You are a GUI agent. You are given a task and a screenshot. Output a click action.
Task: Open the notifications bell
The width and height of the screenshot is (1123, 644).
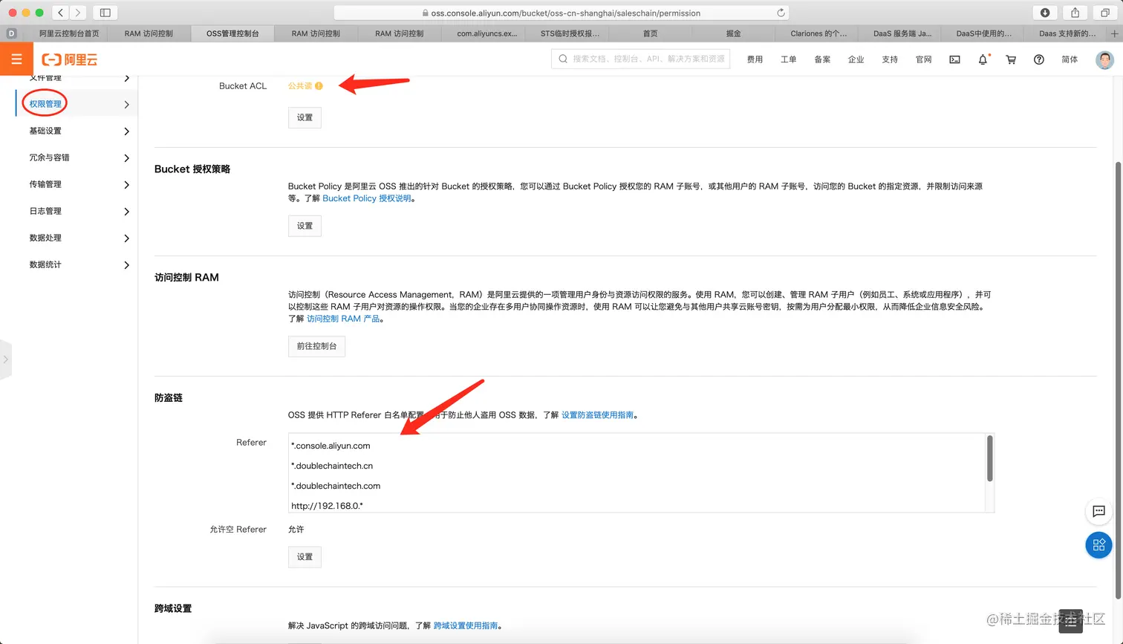pyautogui.click(x=983, y=59)
